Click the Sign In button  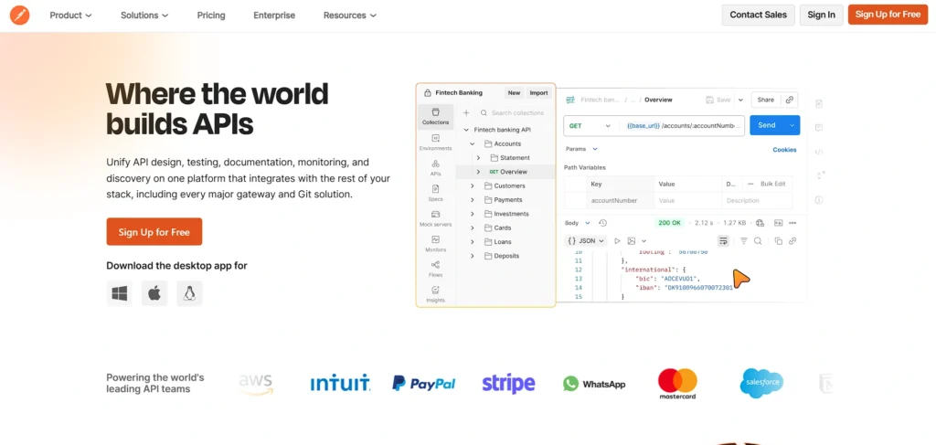pos(822,15)
